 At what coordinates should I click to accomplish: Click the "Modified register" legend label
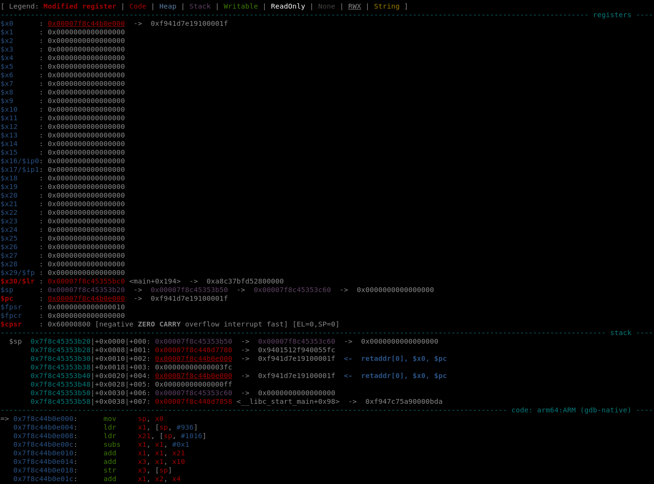click(x=79, y=6)
